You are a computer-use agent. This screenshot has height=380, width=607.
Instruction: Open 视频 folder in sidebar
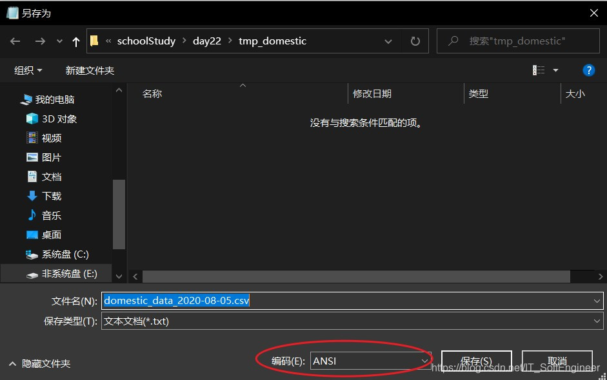[52, 138]
